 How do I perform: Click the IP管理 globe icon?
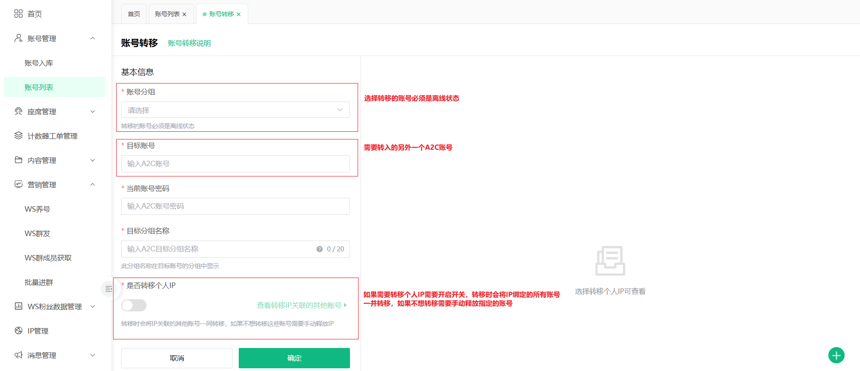tap(18, 331)
